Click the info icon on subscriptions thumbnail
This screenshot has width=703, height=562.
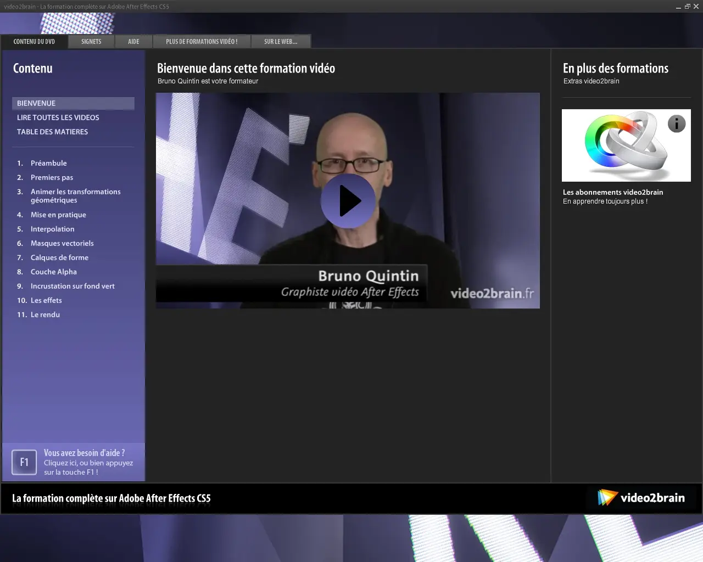[677, 124]
